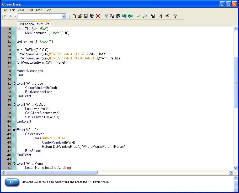Click the small magnifier find icon
The height and width of the screenshot is (193, 239).
[138, 16]
